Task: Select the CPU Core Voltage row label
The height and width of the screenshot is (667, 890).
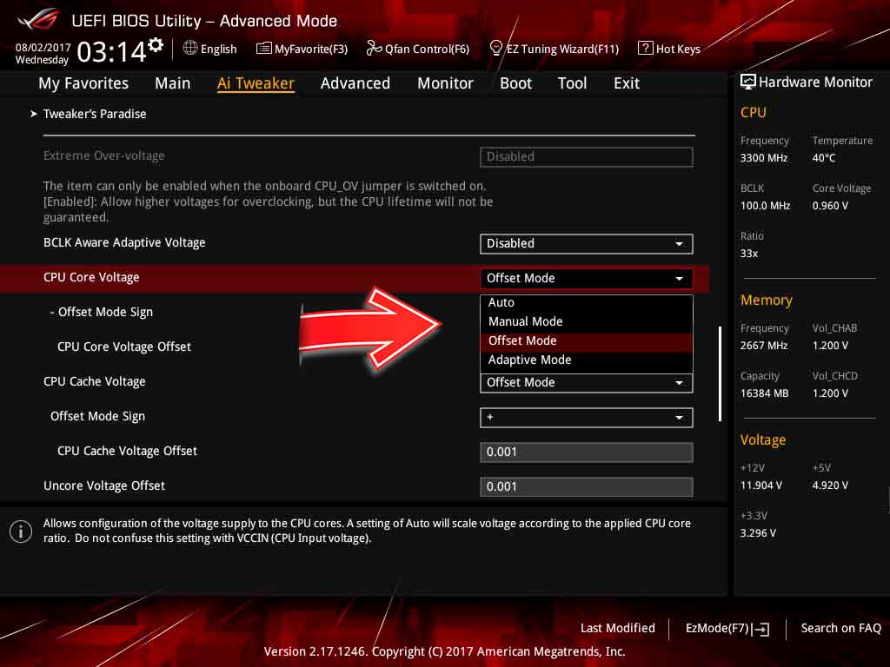Action: (91, 277)
